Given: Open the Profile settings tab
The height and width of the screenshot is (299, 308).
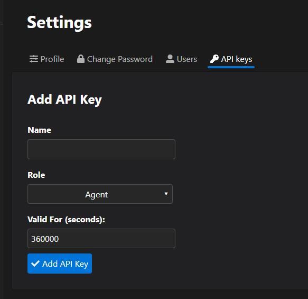Looking at the screenshot, I should pyautogui.click(x=46, y=59).
